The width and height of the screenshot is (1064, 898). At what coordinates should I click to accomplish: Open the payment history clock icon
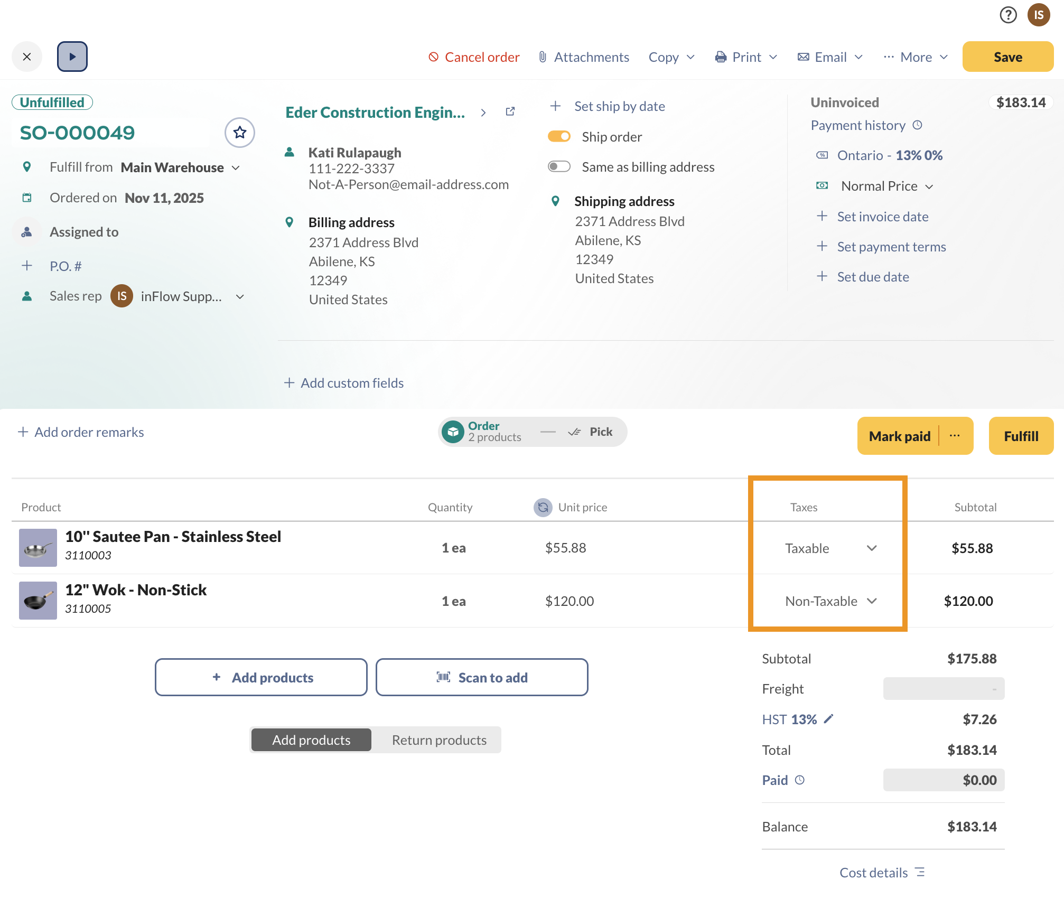pyautogui.click(x=918, y=125)
